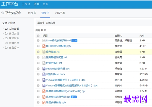Click the markdown file icon for Linux裸机安装手册.md
This screenshot has width=152, height=107.
click(44, 41)
